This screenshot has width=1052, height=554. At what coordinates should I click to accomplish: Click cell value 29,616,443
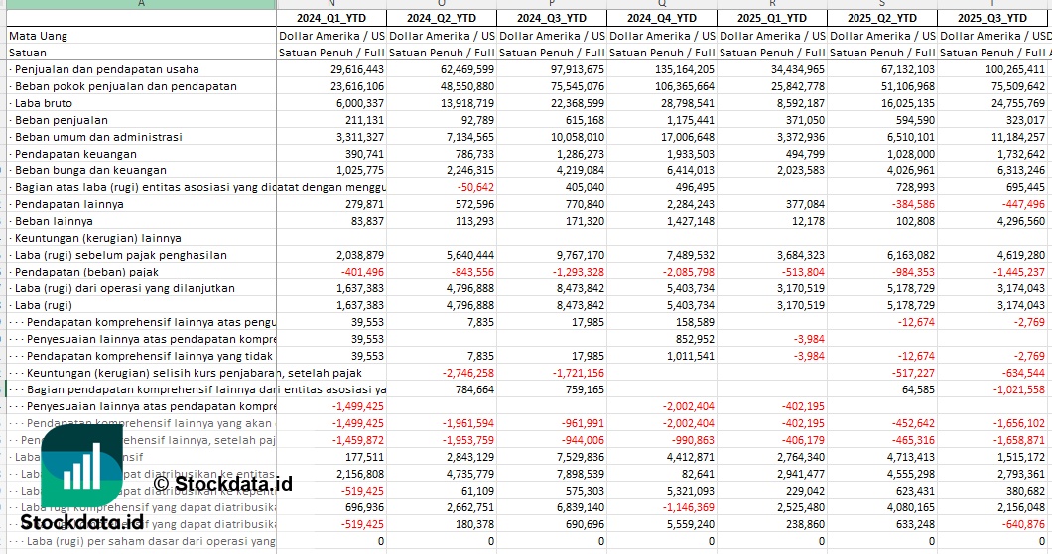pos(357,69)
